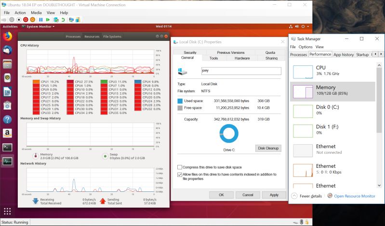Switch to the Processes tab in System Monitor
The width and height of the screenshot is (385, 226).
click(73, 37)
